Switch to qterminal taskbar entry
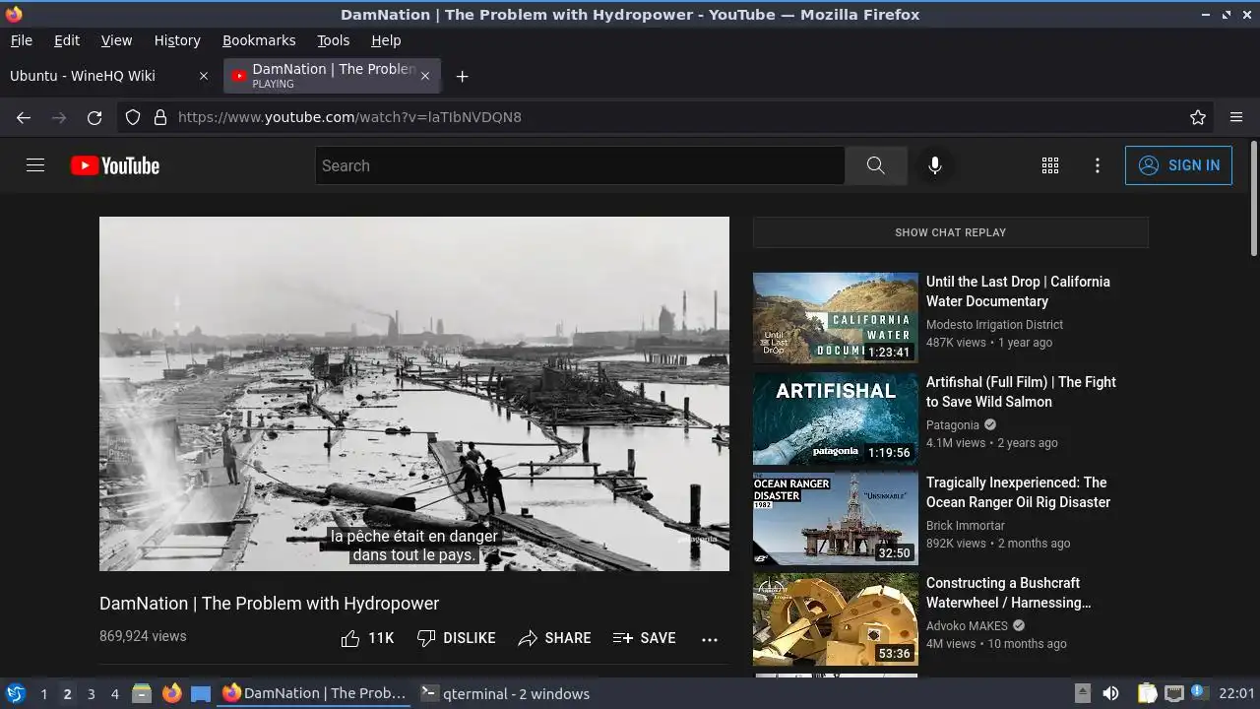The height and width of the screenshot is (709, 1260). tap(505, 693)
